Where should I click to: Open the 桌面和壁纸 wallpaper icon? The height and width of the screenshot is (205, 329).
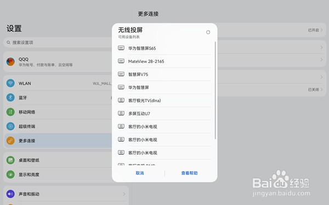[x=10, y=160]
